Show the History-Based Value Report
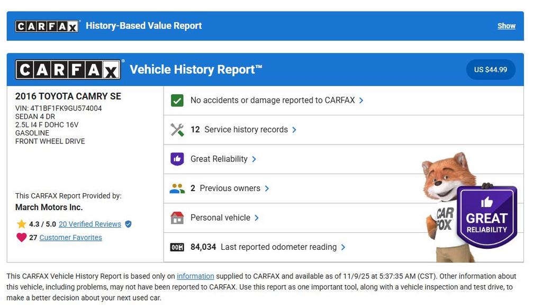Image resolution: width=542 pixels, height=307 pixels. 506,26
